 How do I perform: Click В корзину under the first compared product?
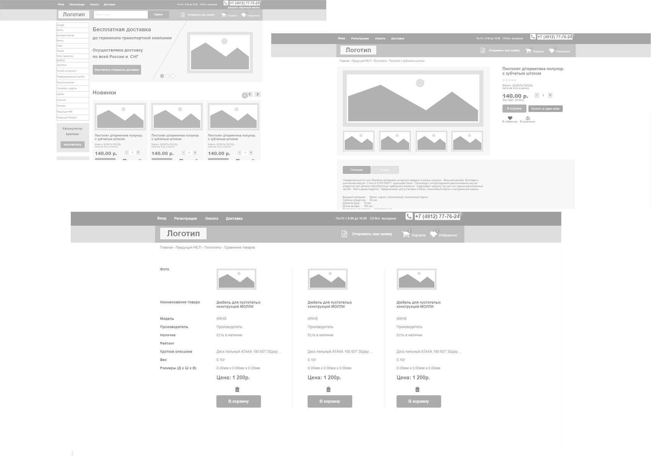pyautogui.click(x=239, y=401)
